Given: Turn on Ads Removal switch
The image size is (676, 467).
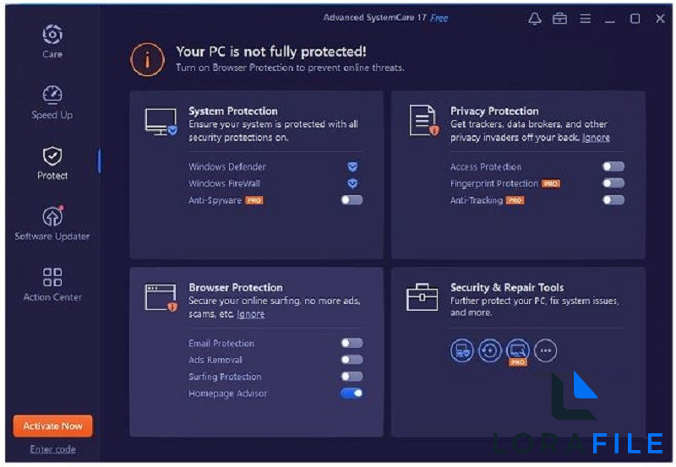Looking at the screenshot, I should point(352,360).
